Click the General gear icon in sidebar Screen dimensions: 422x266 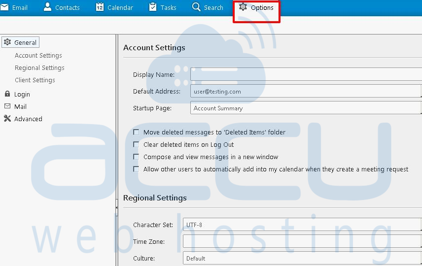7,42
